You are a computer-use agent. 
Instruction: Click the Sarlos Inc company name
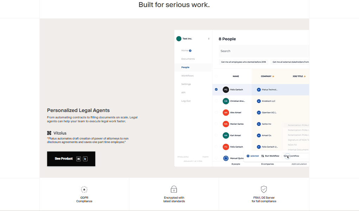point(267,124)
